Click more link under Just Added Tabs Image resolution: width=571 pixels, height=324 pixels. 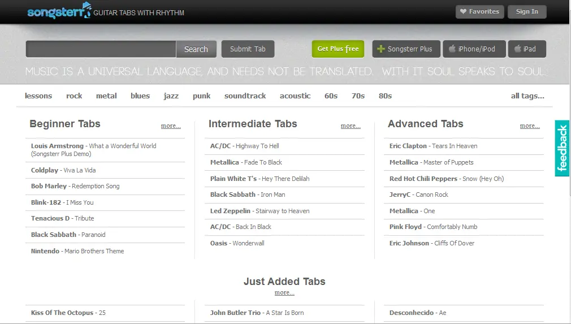(x=284, y=292)
